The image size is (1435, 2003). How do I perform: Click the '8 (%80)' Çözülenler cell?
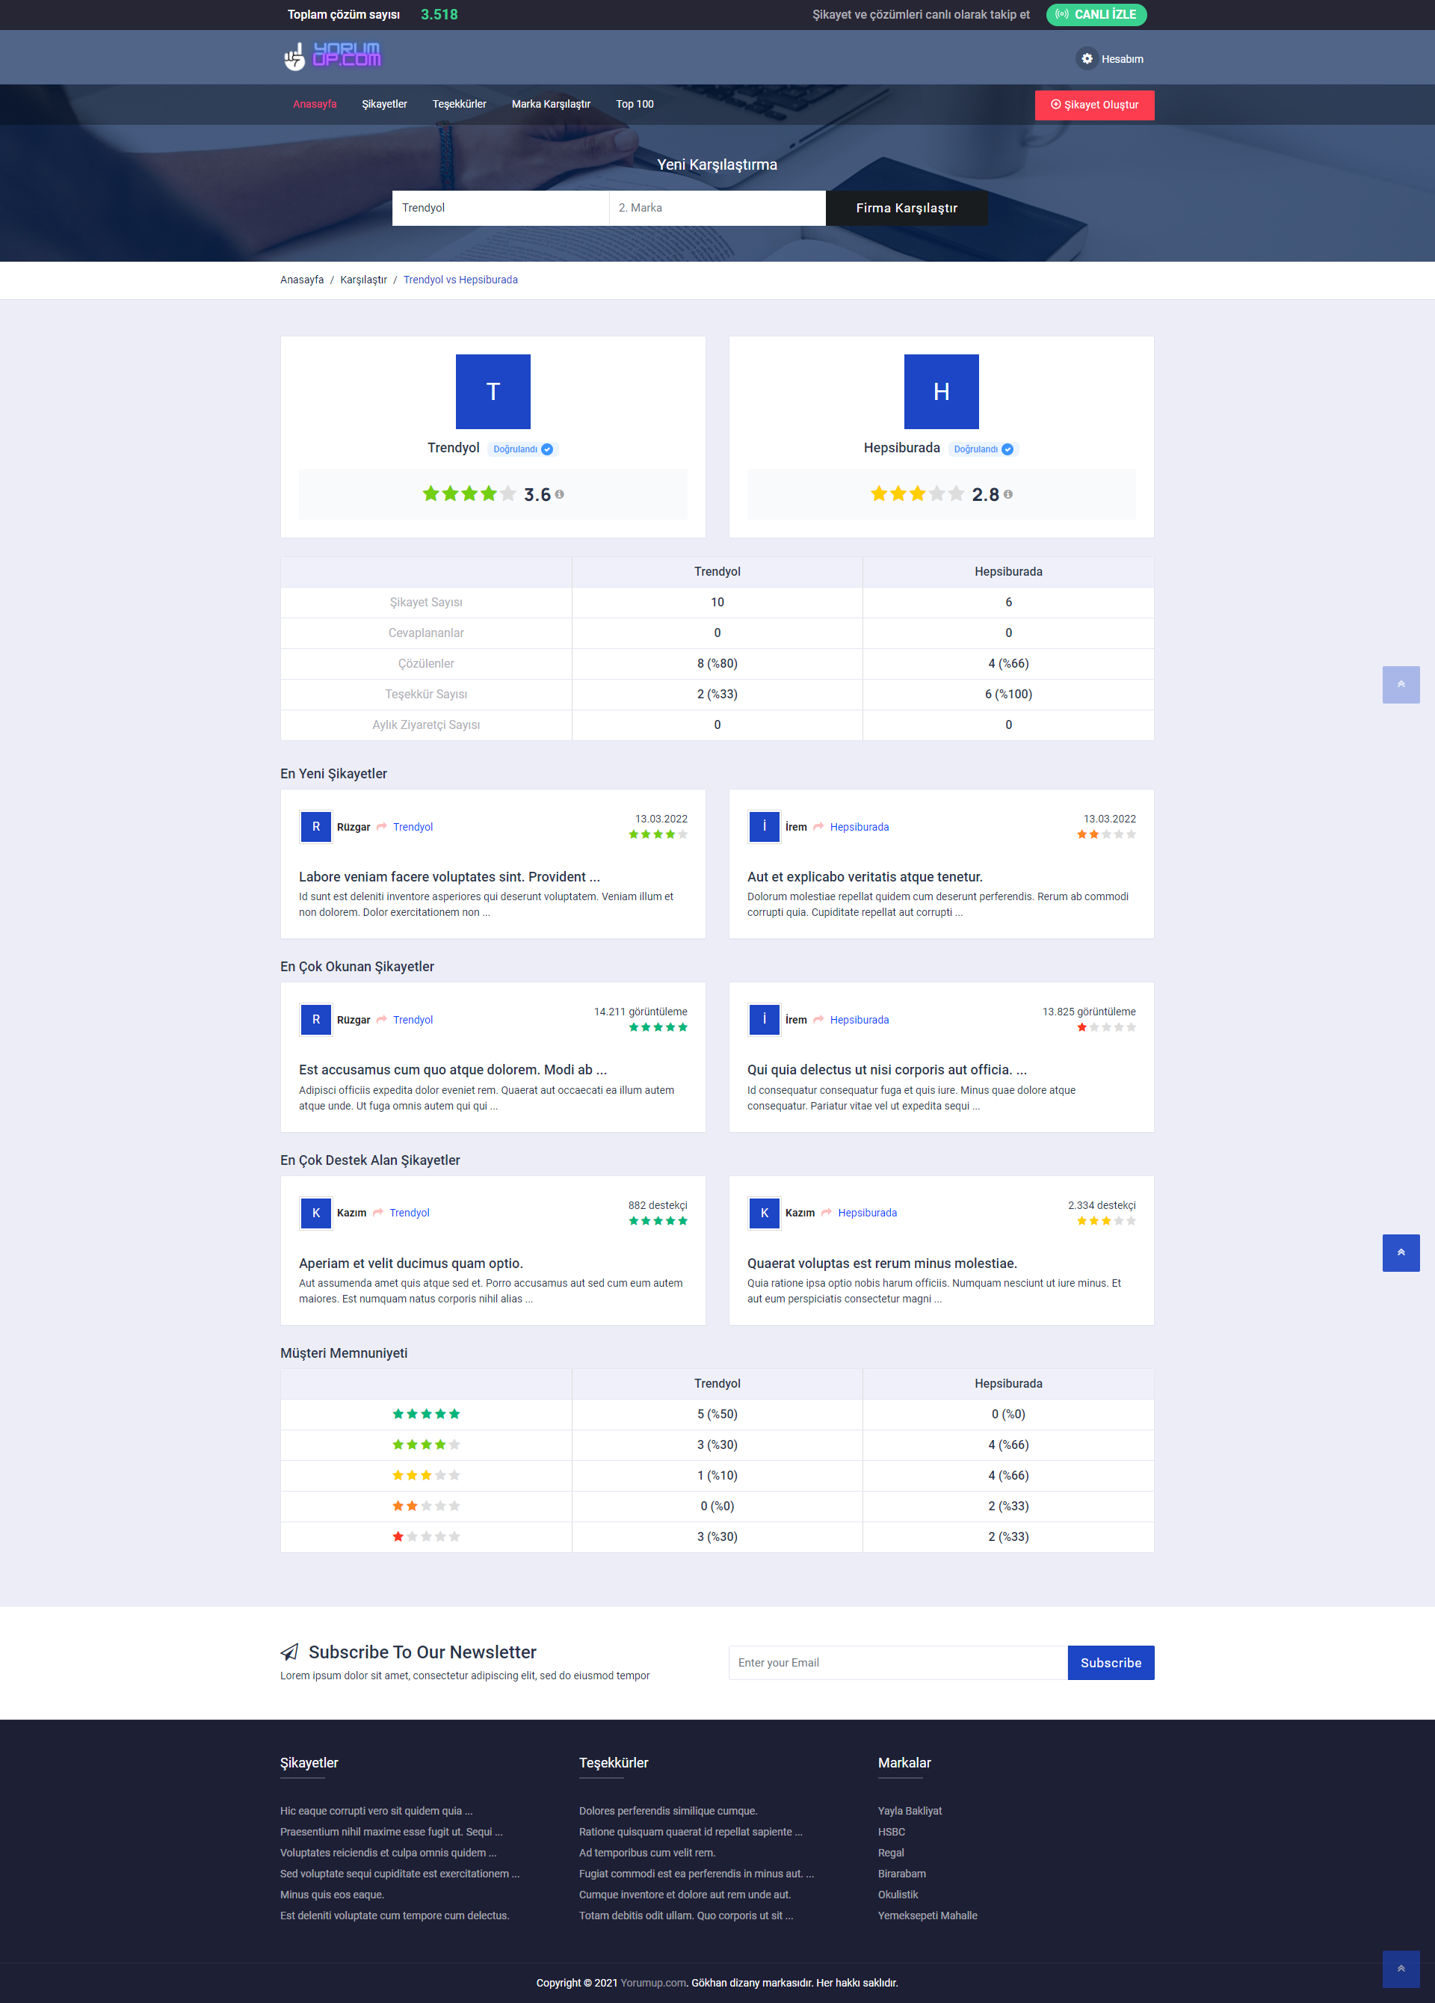[717, 664]
